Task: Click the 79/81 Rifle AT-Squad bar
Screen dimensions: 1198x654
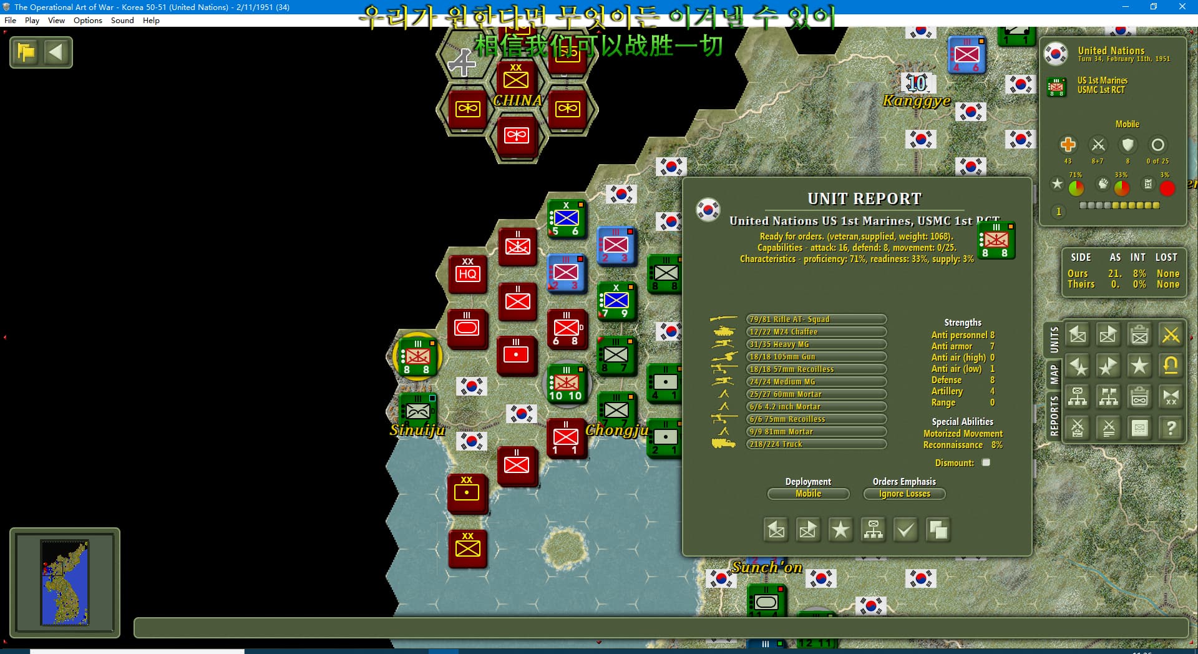Action: click(x=817, y=319)
